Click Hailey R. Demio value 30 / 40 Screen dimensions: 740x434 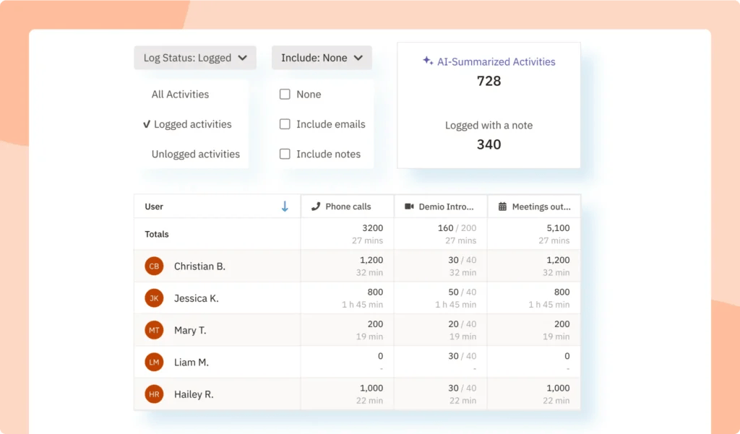click(462, 389)
